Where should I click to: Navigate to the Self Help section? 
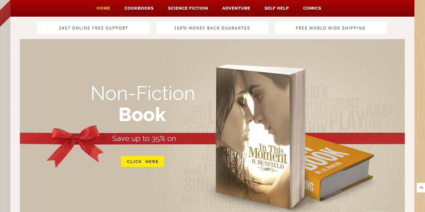(x=276, y=8)
